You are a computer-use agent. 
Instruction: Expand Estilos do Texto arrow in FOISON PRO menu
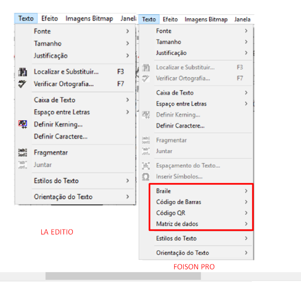pos(246,238)
